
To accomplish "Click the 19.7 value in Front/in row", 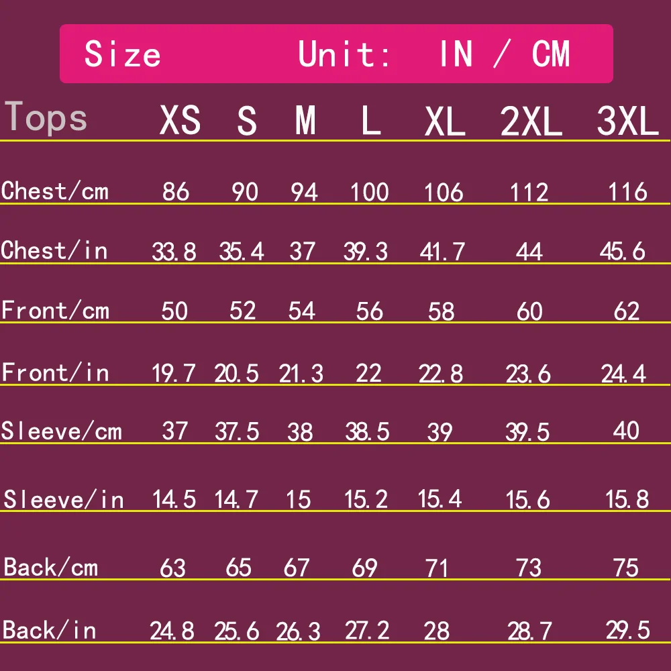I will click(174, 373).
